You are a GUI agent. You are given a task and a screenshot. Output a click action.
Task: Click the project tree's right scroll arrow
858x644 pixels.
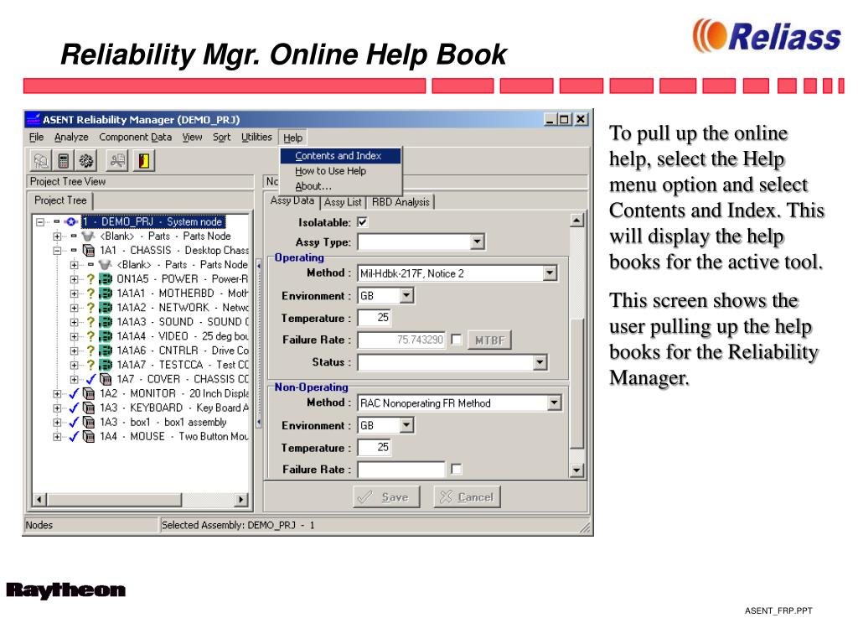(x=240, y=499)
